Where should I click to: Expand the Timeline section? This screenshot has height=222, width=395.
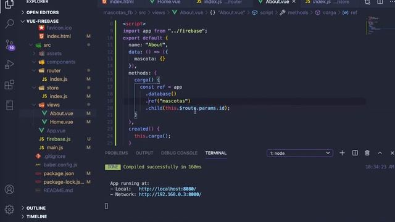(x=36, y=216)
